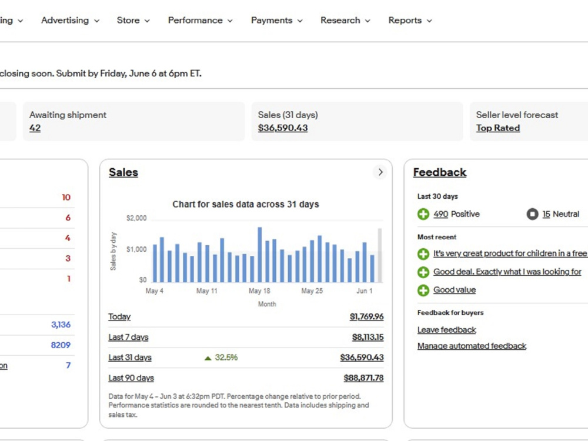
Task: Click the 32.5% change value
Action: pos(226,358)
